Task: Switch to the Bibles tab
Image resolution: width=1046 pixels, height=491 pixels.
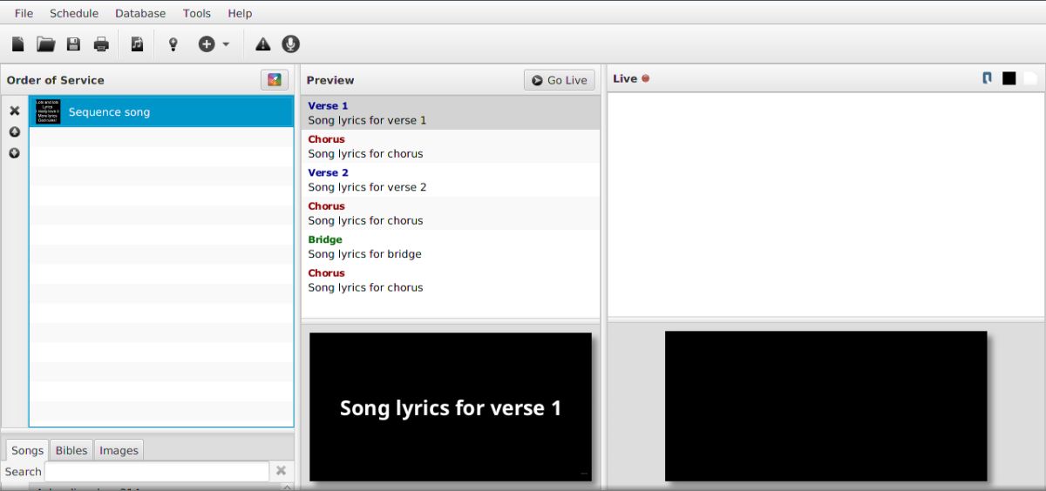Action: point(71,450)
